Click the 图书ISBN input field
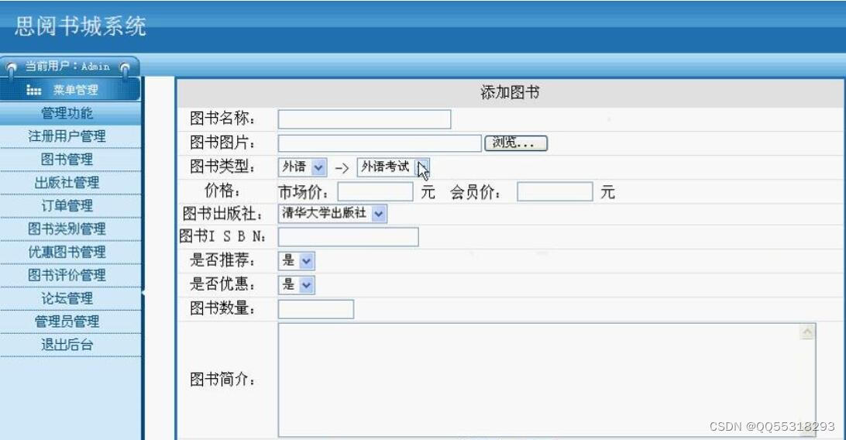Screen dimensions: 846x440 click(348, 237)
